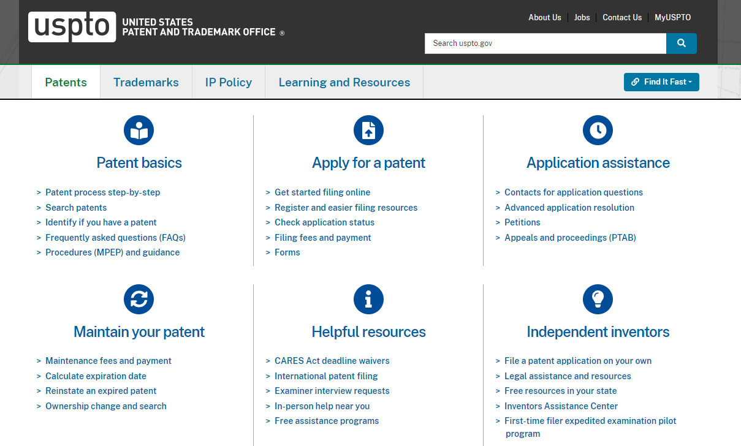741x446 pixels.
Task: Click Legal assistance and resources
Action: click(x=568, y=376)
